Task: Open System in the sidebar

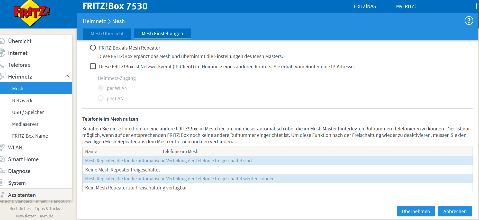Action: (17, 183)
